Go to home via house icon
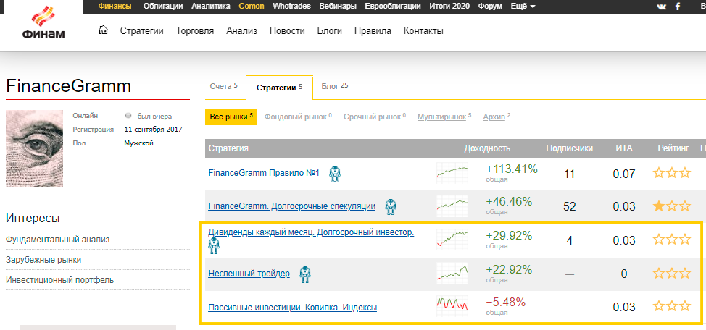 (103, 30)
